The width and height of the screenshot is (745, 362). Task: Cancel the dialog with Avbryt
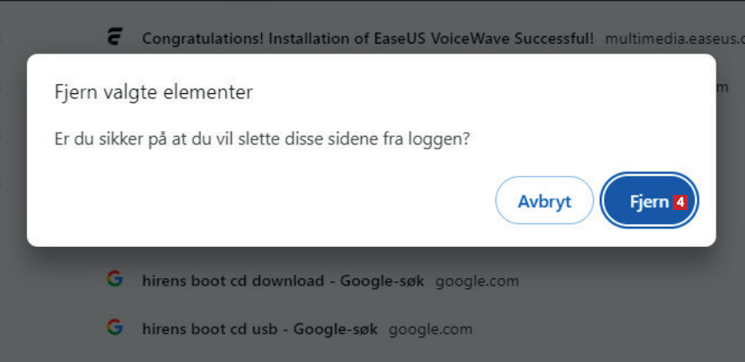[544, 202]
